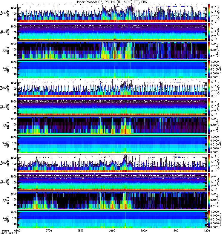Click the <|nT|> units label of tha scm1
Viewport: 224px width, 239px height.
pos(220,69)
